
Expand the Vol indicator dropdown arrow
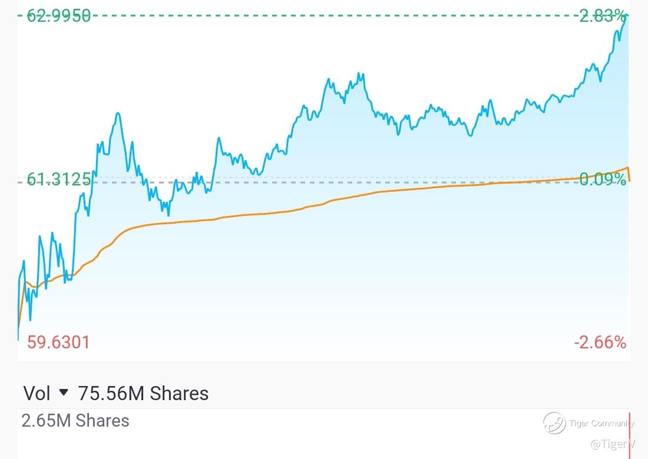point(64,393)
